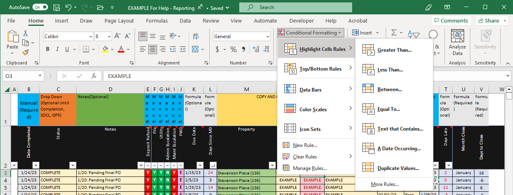
Task: Switch to the Page Layout tab
Action: 119,21
